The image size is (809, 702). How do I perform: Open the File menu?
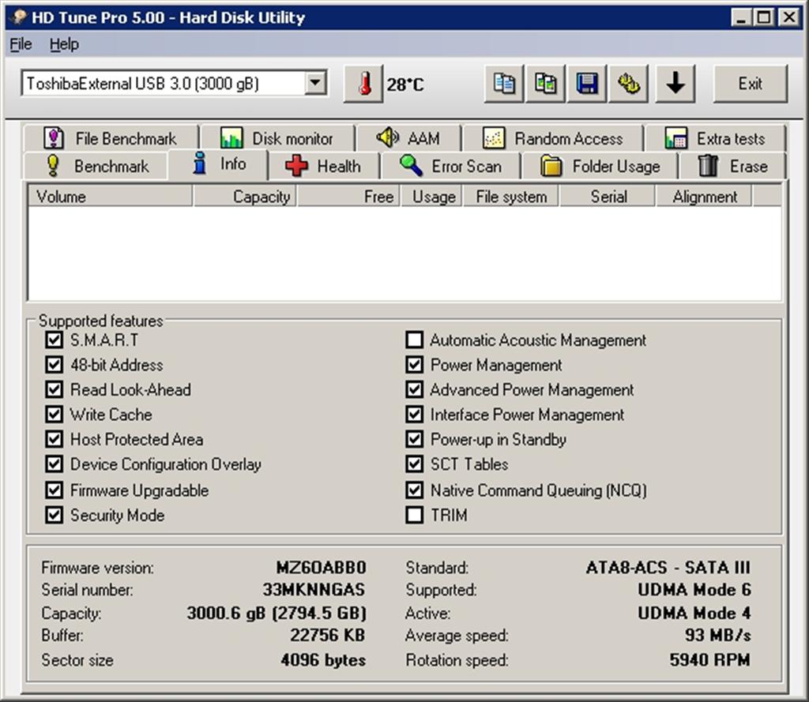(x=21, y=44)
